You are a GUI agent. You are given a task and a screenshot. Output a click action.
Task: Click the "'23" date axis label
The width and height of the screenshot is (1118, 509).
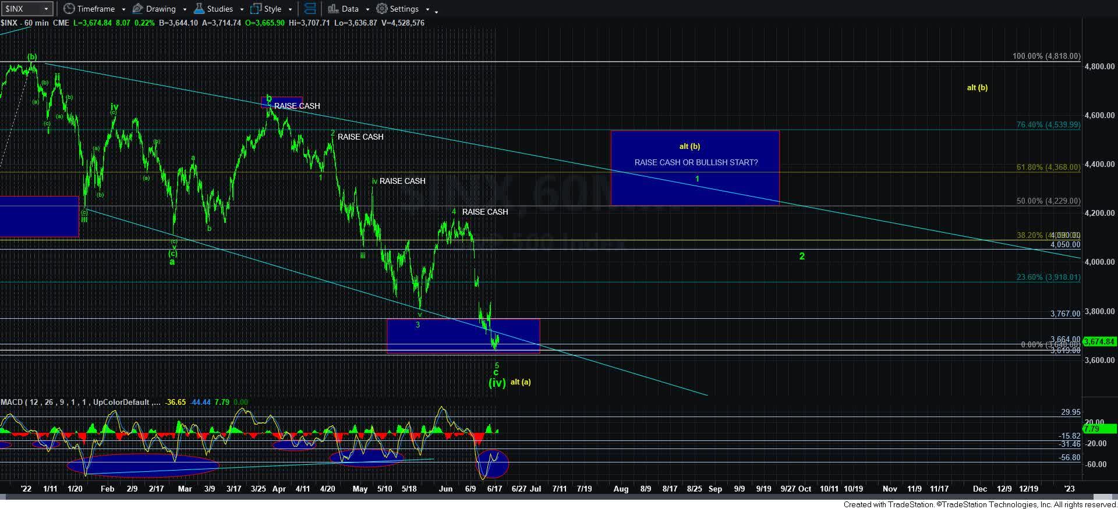1070,489
